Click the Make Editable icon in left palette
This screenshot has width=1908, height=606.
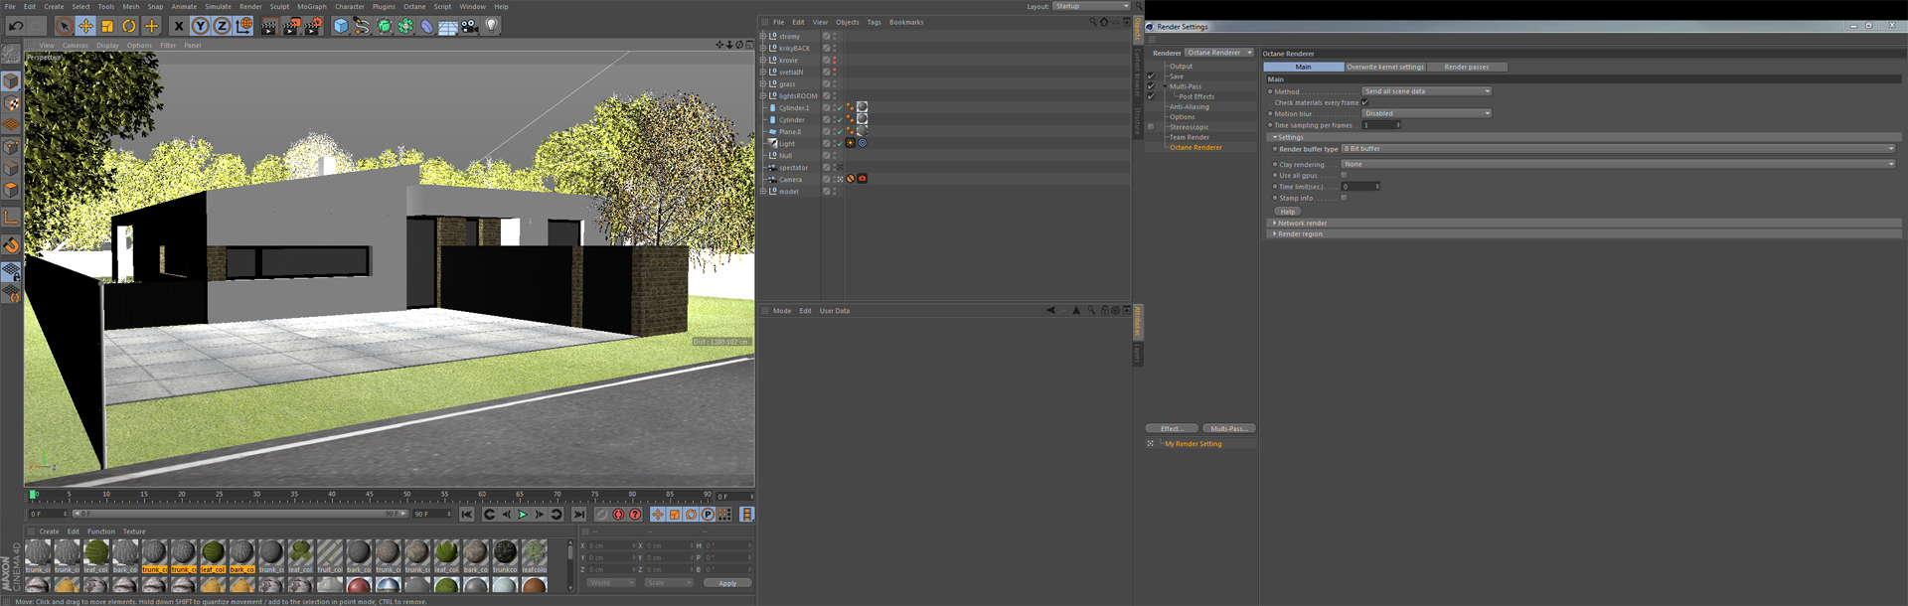point(11,53)
